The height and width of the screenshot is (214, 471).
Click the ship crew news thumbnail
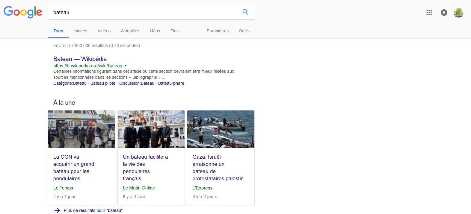pos(151,129)
